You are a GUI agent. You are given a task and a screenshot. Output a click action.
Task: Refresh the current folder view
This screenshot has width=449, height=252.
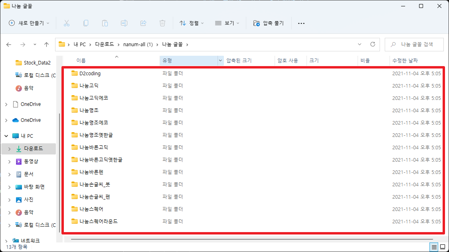372,44
